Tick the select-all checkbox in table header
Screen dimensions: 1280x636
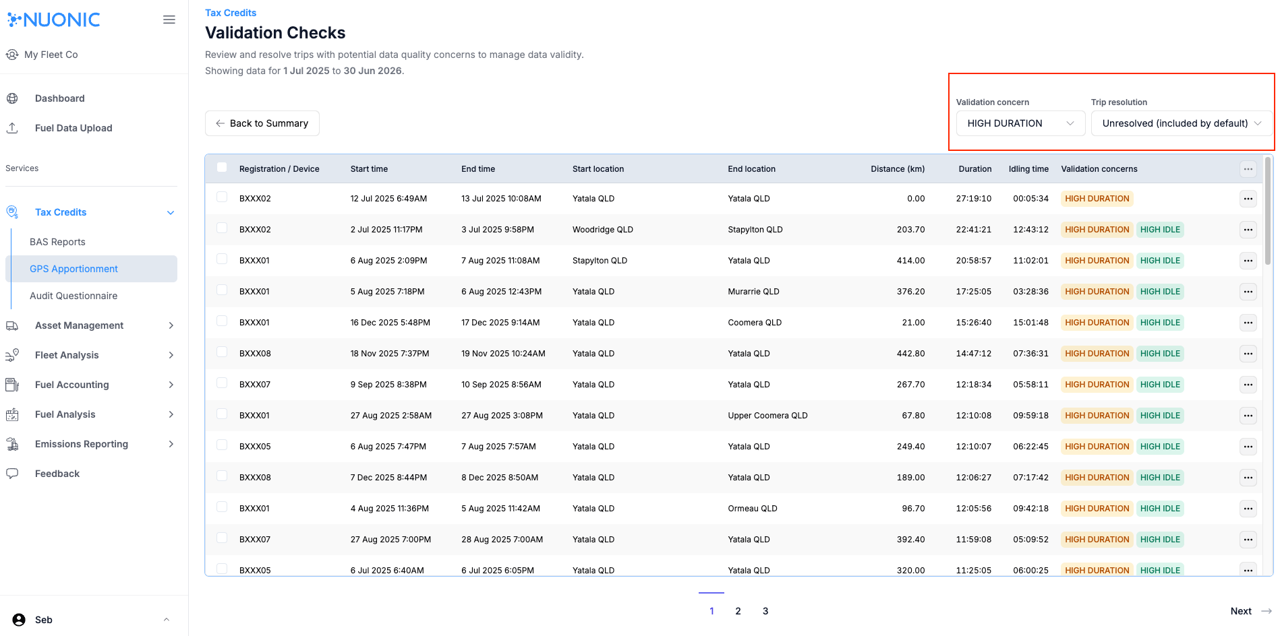[x=222, y=167]
